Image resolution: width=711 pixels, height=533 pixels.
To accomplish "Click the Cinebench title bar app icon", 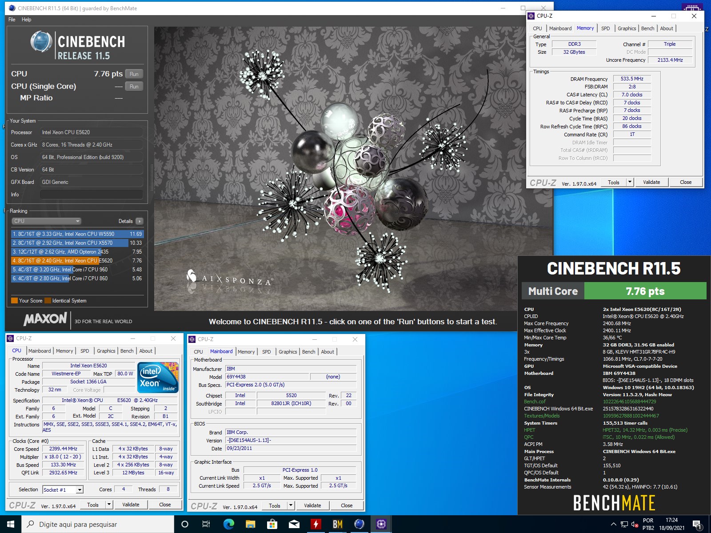I will 12,8.
